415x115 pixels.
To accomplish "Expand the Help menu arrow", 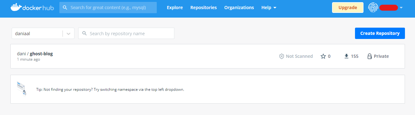I will pyautogui.click(x=275, y=8).
